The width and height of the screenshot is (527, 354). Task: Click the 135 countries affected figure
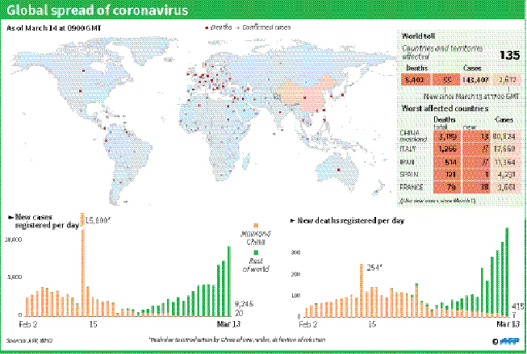(x=508, y=55)
